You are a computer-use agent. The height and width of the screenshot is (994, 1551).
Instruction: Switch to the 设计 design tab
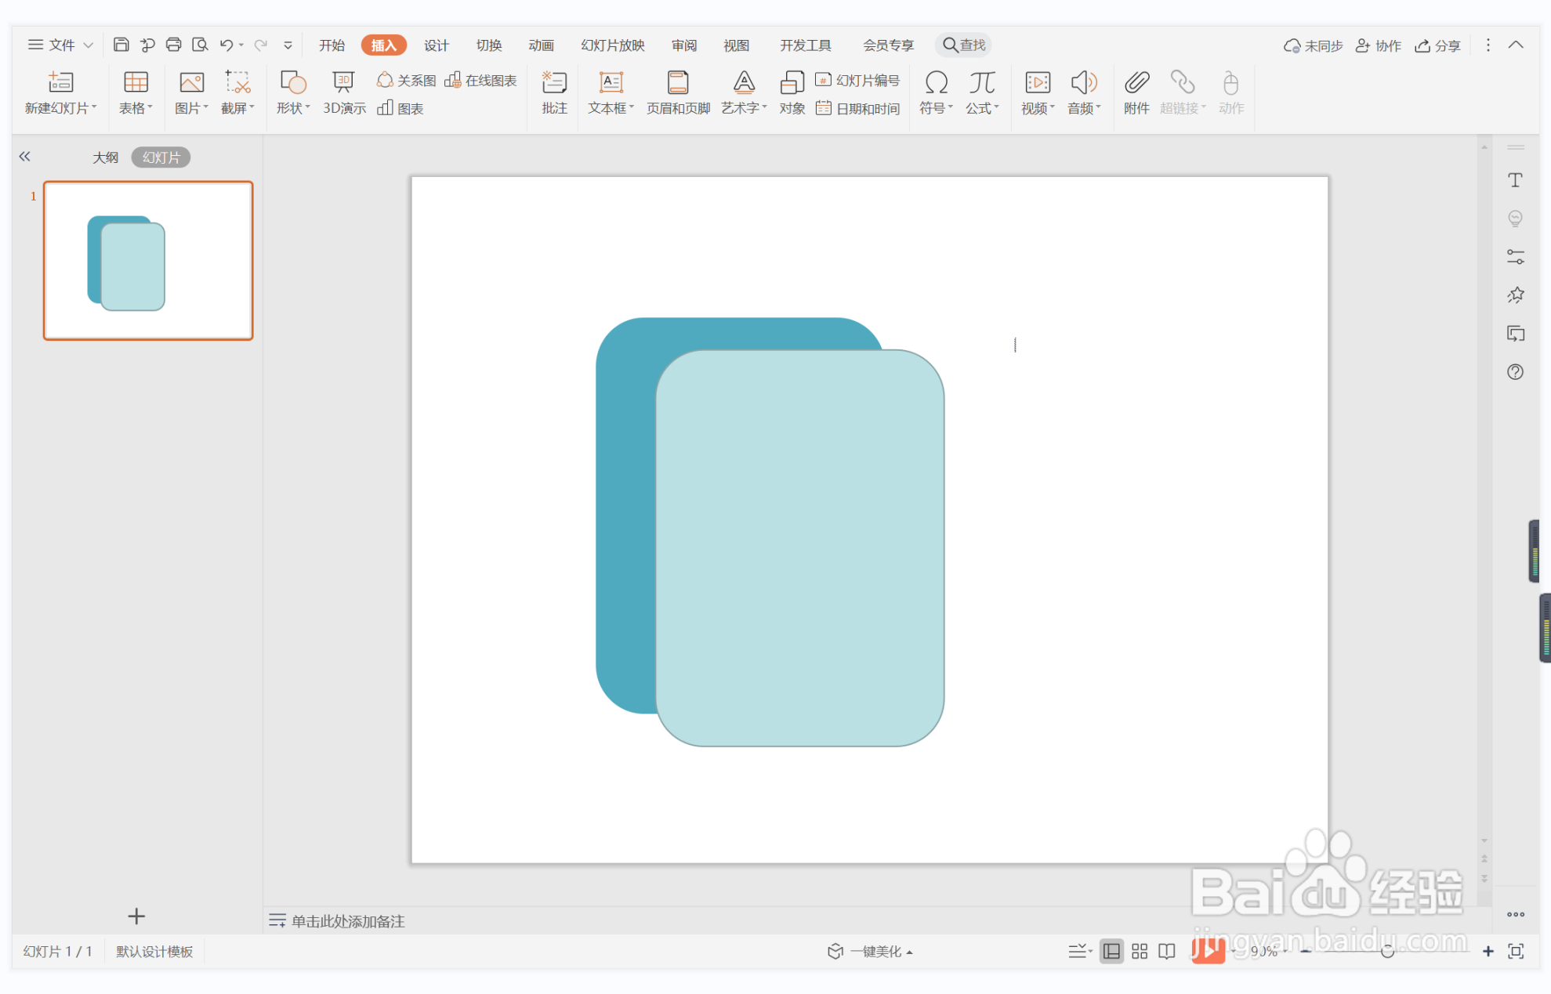pyautogui.click(x=436, y=45)
